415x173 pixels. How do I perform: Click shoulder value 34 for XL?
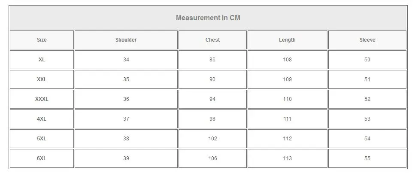point(126,60)
